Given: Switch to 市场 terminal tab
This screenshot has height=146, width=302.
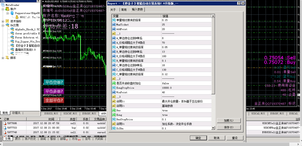Looking at the screenshot, I should pos(76,139).
